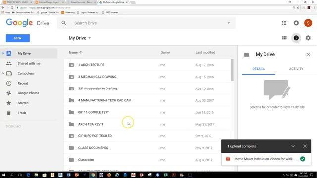Click the Recent clock icon
Viewport: 317px width, 178px height.
[x=9, y=83]
